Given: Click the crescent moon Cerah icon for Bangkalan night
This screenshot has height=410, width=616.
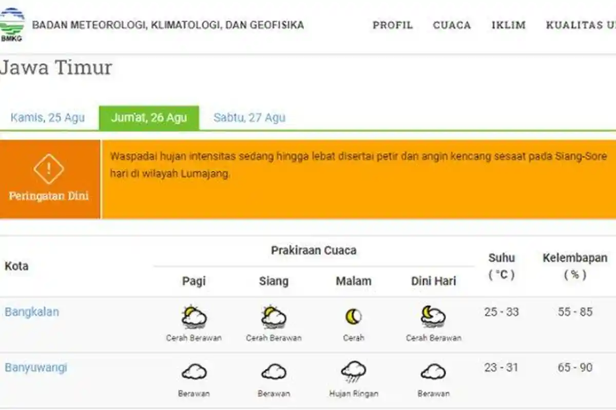Looking at the screenshot, I should [x=353, y=316].
